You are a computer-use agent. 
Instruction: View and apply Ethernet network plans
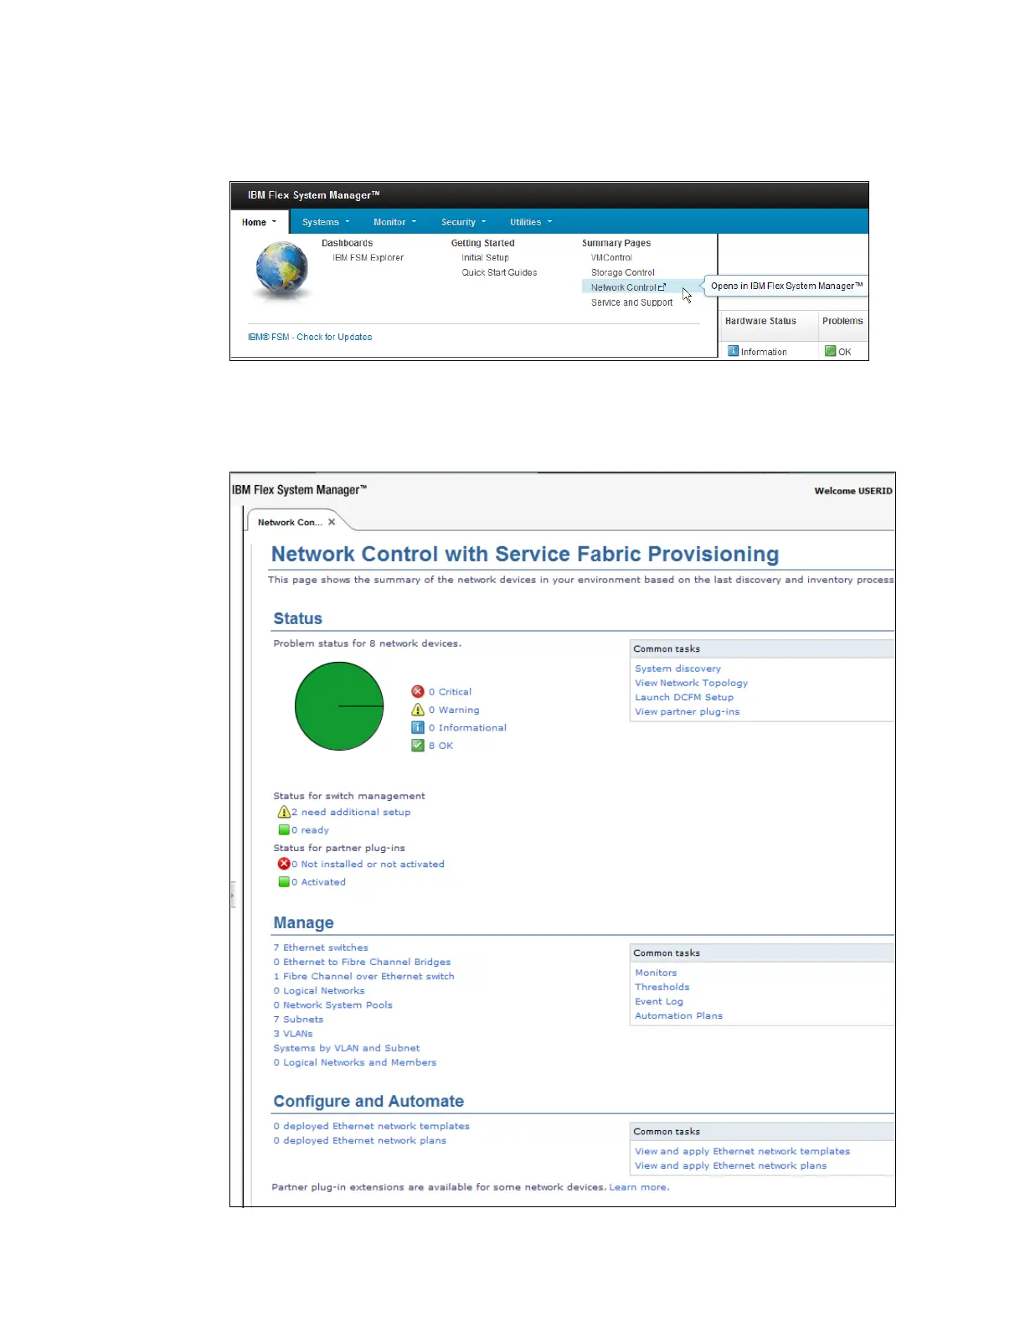point(730,1165)
